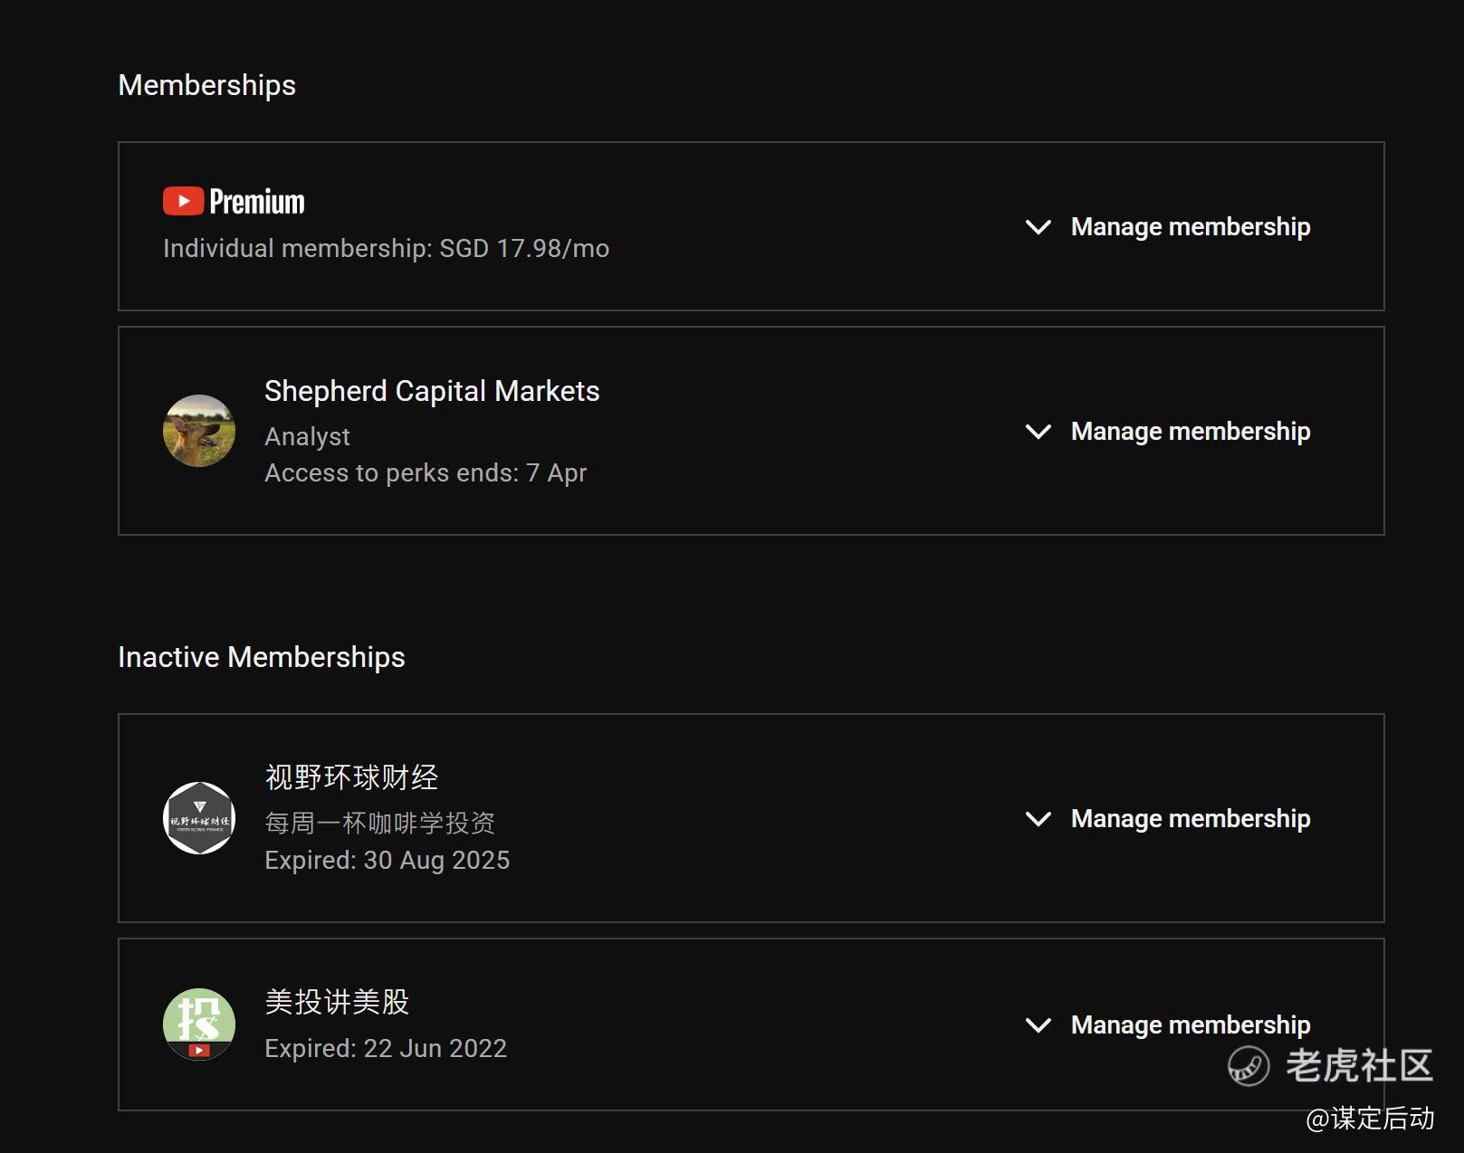Expand the Premium membership chevron arrow
1464x1153 pixels.
(x=1038, y=226)
